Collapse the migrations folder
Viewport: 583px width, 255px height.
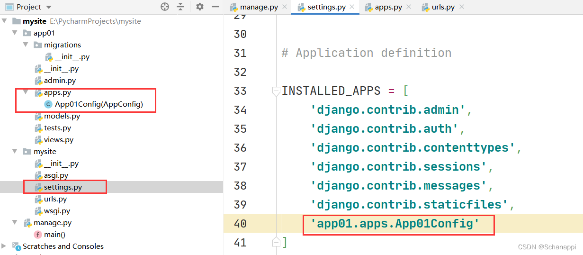[26, 45]
